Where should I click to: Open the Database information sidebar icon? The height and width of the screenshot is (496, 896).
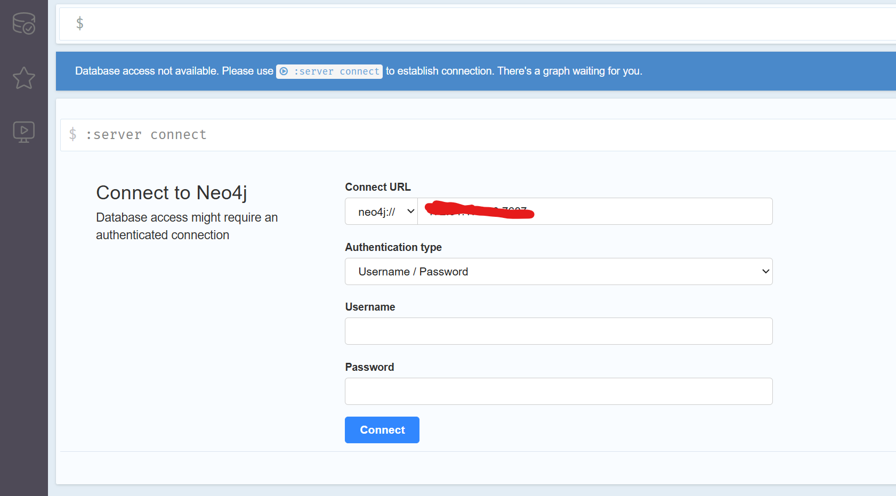tap(24, 23)
